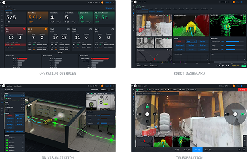Select Walk mode in Teleoperation bar
The height and width of the screenshot is (159, 247).
pos(197,150)
